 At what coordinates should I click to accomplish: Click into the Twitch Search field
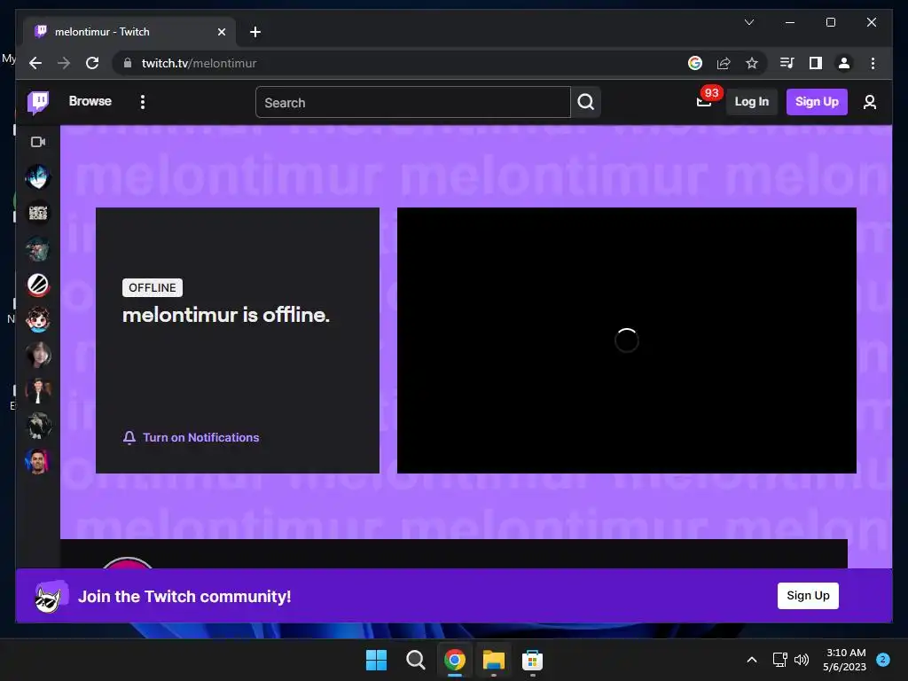tap(413, 103)
